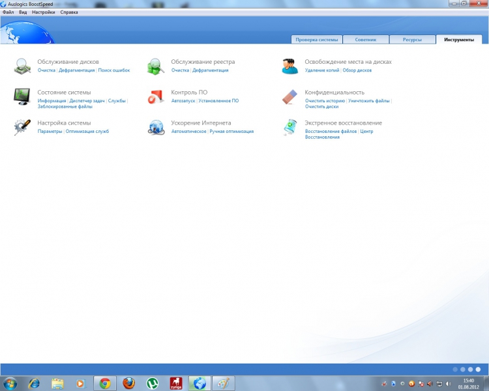Click the Экстренное восстановление icon
This screenshot has height=391, width=489.
pyautogui.click(x=289, y=127)
